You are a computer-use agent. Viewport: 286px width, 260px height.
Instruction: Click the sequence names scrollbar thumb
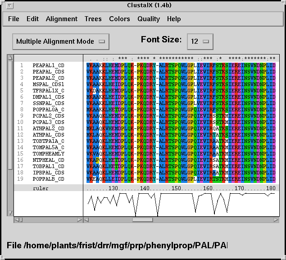pos(21,220)
